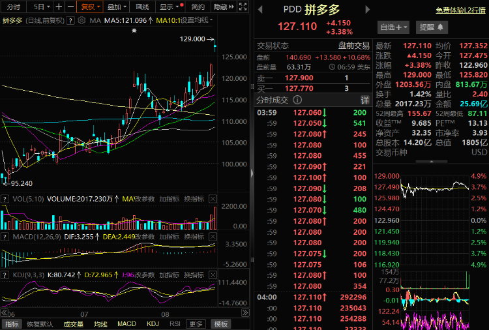Open info icon beside 分时成交
This screenshot has height=330, width=489.
(297, 100)
